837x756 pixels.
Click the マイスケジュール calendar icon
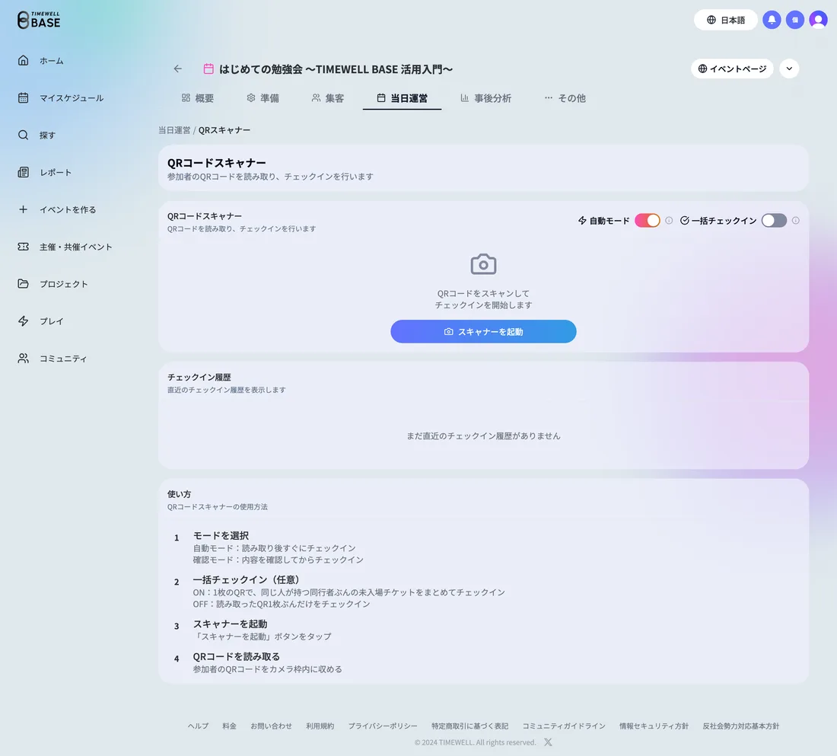[x=23, y=97]
